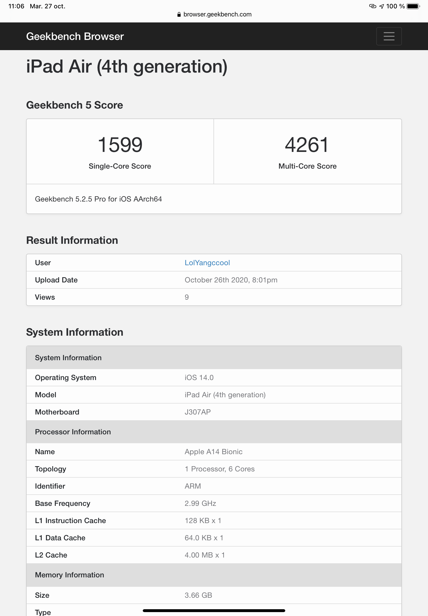Click the L1 Instruction Cache label
The height and width of the screenshot is (616, 428).
pos(70,520)
